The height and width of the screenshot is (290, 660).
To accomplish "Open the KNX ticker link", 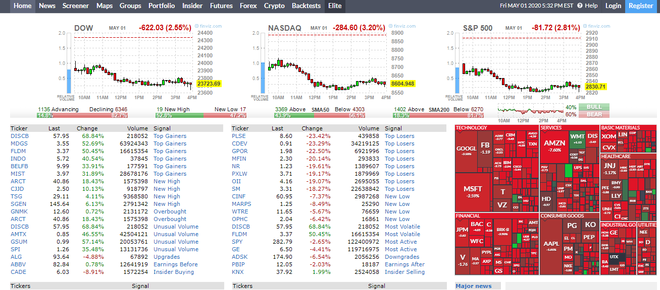I will [x=238, y=272].
